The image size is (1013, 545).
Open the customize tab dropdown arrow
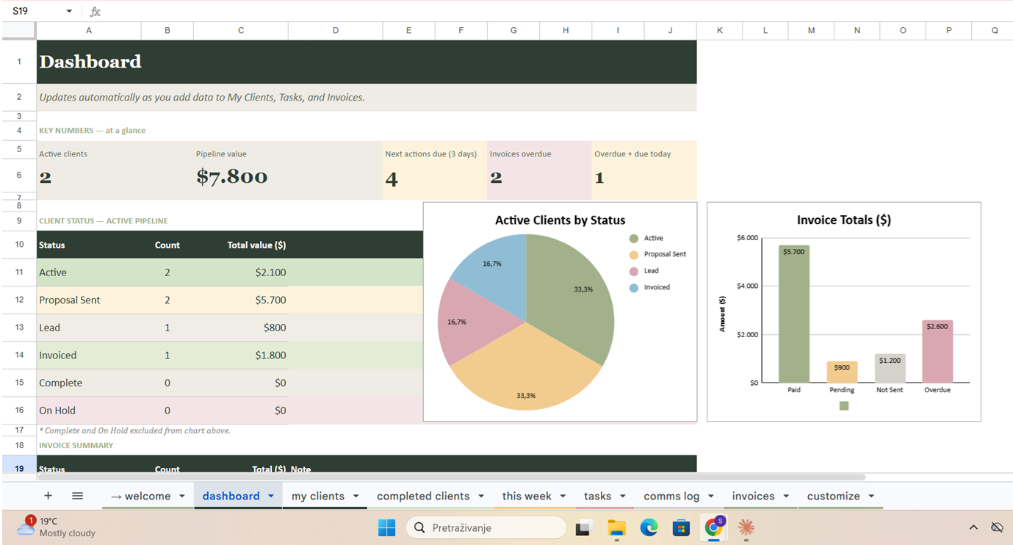pos(871,497)
